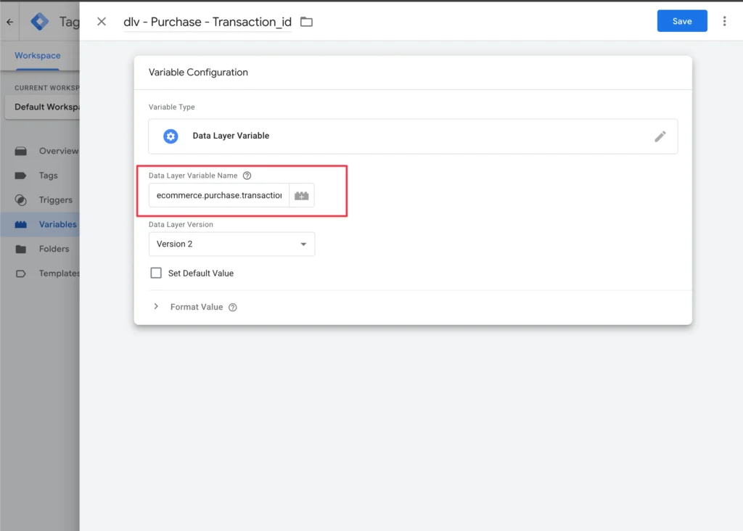743x531 pixels.
Task: Open the Data Layer Version dropdown
Action: point(231,244)
